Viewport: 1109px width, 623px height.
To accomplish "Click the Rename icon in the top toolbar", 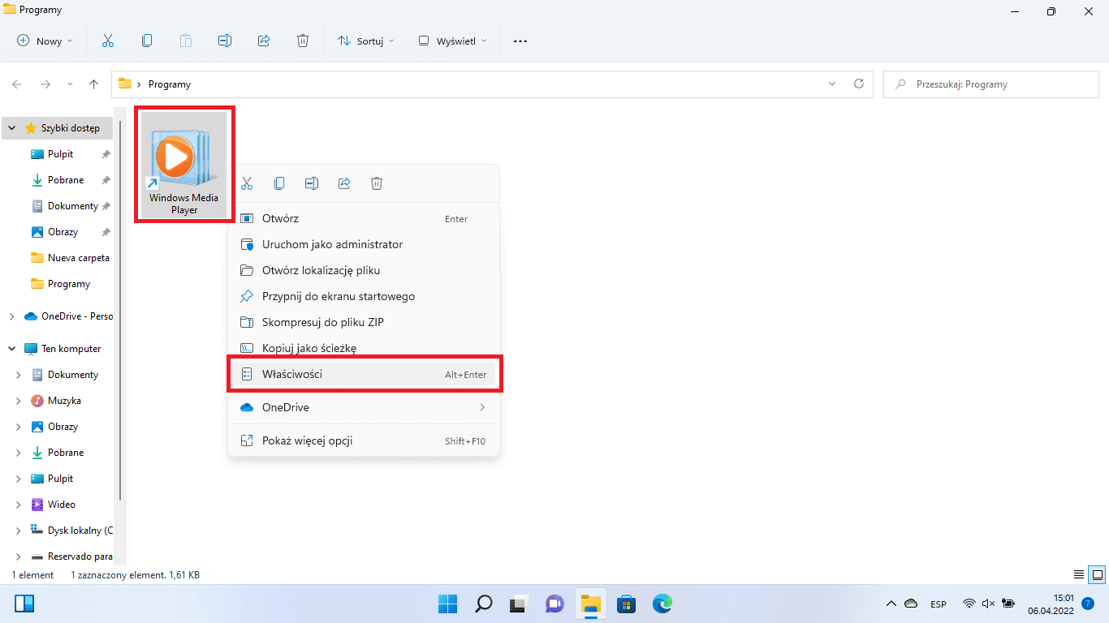I will [225, 41].
